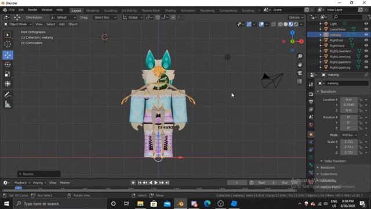The image size is (371, 209).
Task: Select material preview viewport shading
Action: [291, 24]
